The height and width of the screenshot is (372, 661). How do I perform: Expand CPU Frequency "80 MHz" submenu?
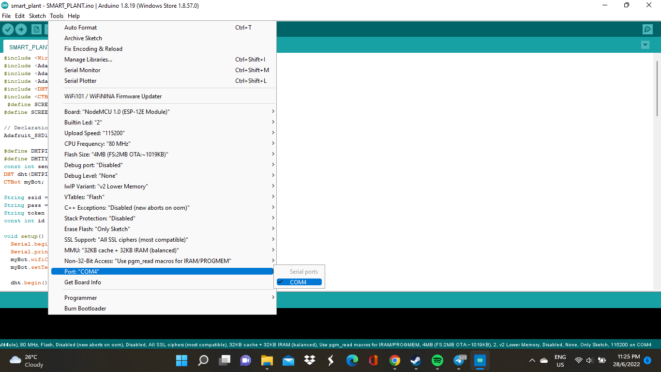coord(162,144)
